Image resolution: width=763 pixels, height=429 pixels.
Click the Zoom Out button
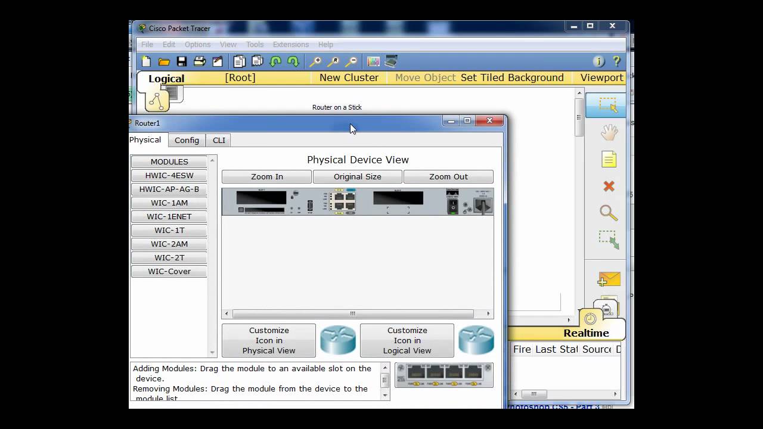448,176
